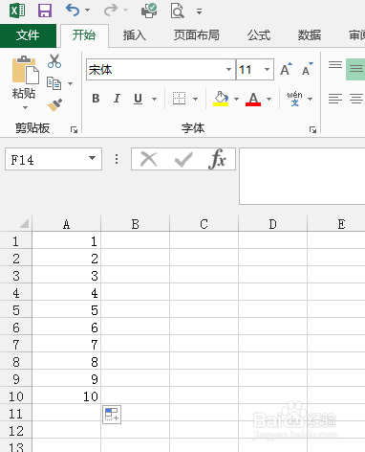Screen dimensions: 365x452
Task: Activate the Format Painter brush
Action: coord(54,105)
